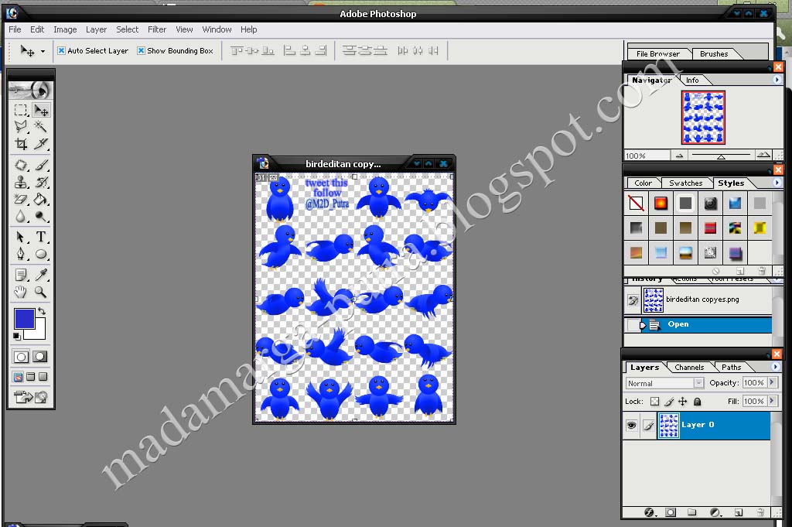Viewport: 792px width, 527px height.
Task: Select the Zoom tool
Action: click(41, 292)
